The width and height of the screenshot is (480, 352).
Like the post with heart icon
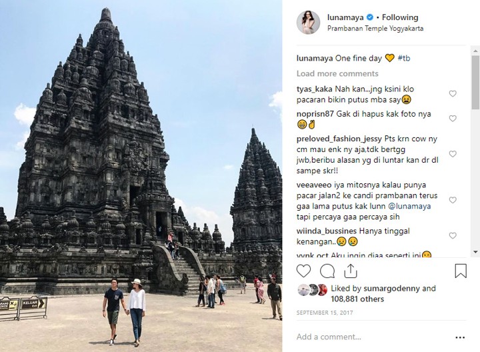303,271
